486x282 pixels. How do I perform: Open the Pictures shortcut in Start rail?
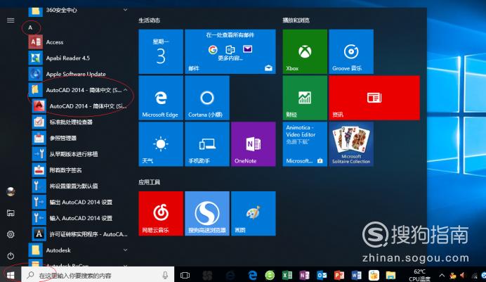[x=11, y=213]
